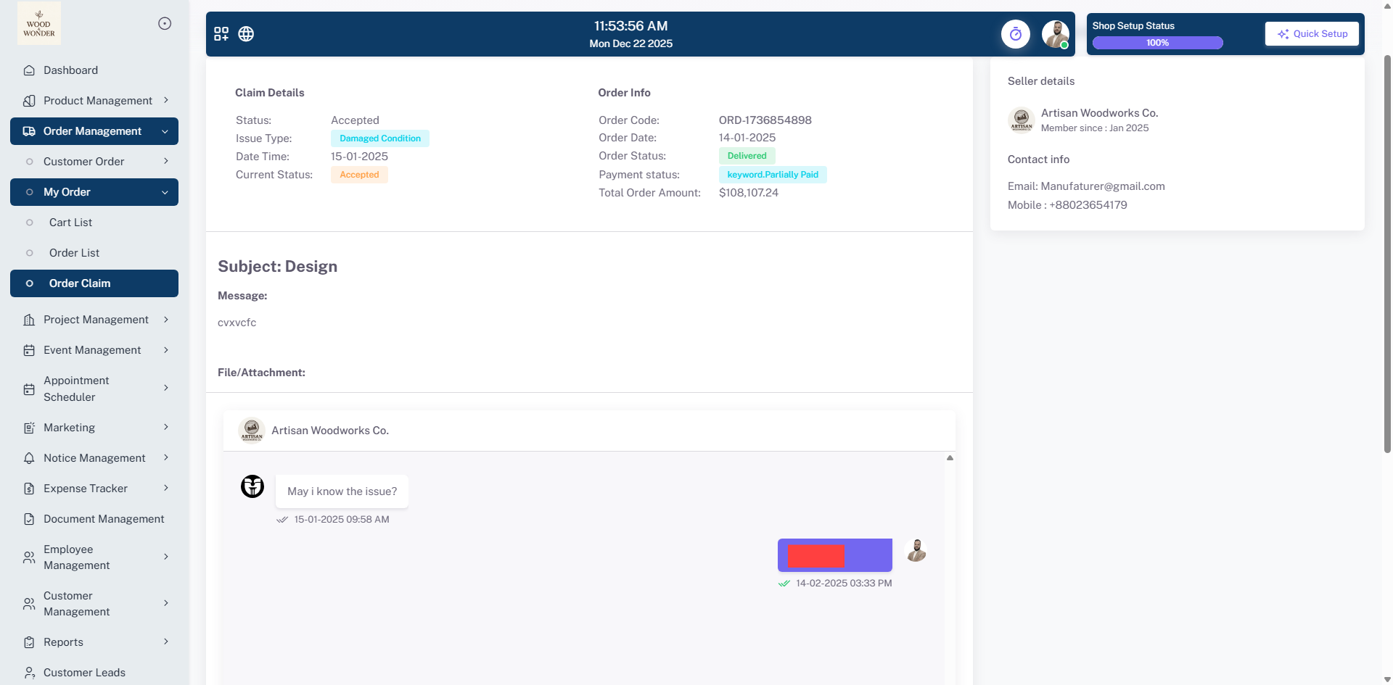Screen dimensions: 1393x685
Task: Click the Artisan Woodworks Co. seller name
Action: 1099,113
